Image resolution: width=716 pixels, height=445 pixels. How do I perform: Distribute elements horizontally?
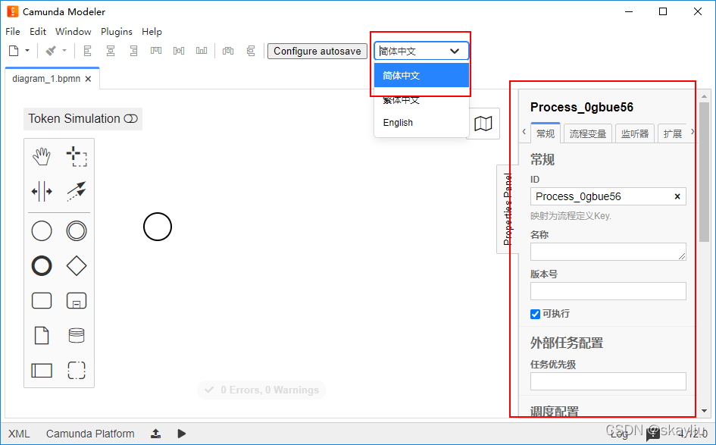[x=228, y=51]
